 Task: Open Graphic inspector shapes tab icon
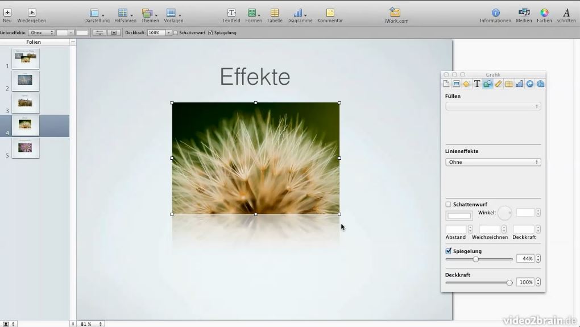[487, 84]
